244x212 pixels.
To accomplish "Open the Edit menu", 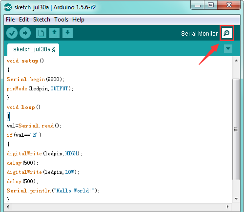I will [24, 20].
